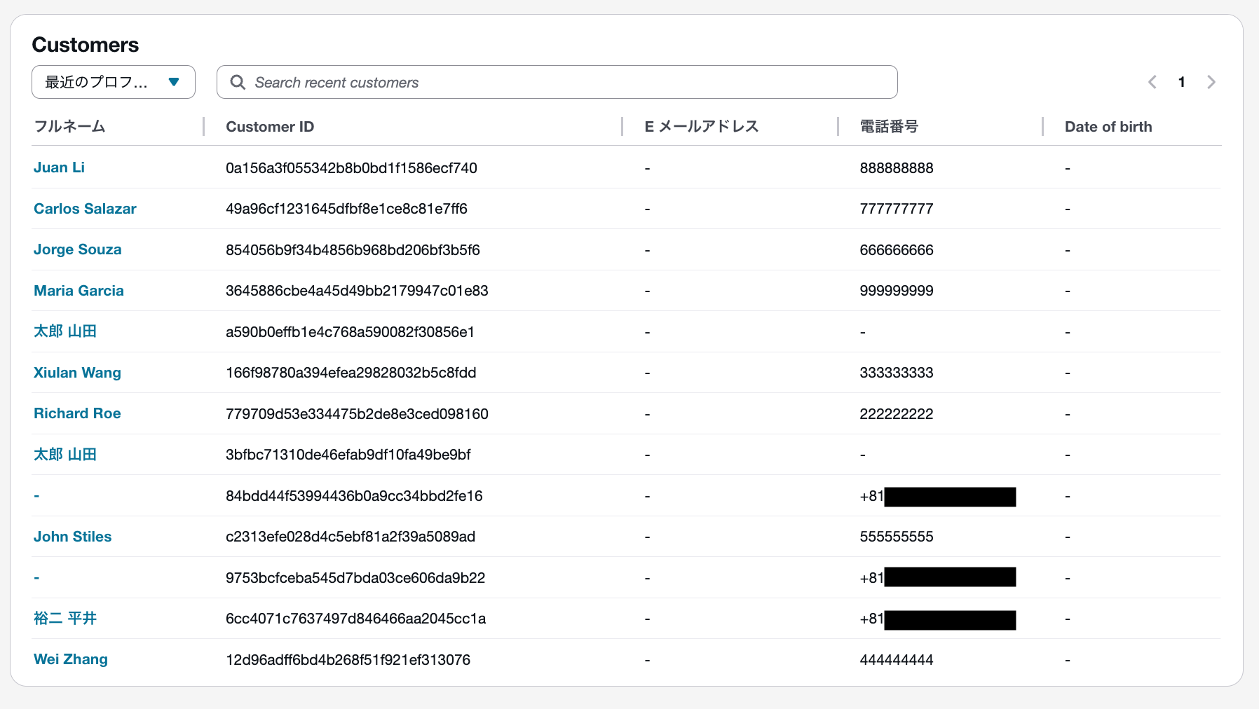Click customer ID 854056b9f34b4856b968bd206bf3b5f6

pos(353,250)
